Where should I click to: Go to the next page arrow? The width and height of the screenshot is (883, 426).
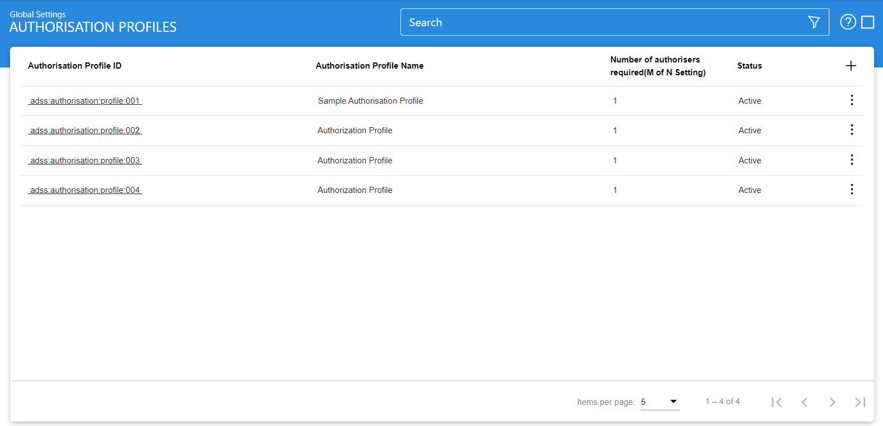(x=832, y=402)
